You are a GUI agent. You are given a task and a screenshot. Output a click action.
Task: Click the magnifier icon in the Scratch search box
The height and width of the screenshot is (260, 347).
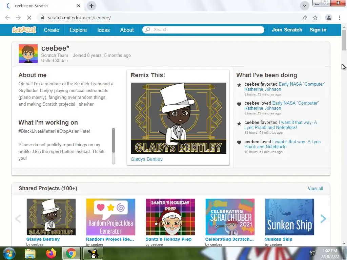(148, 30)
